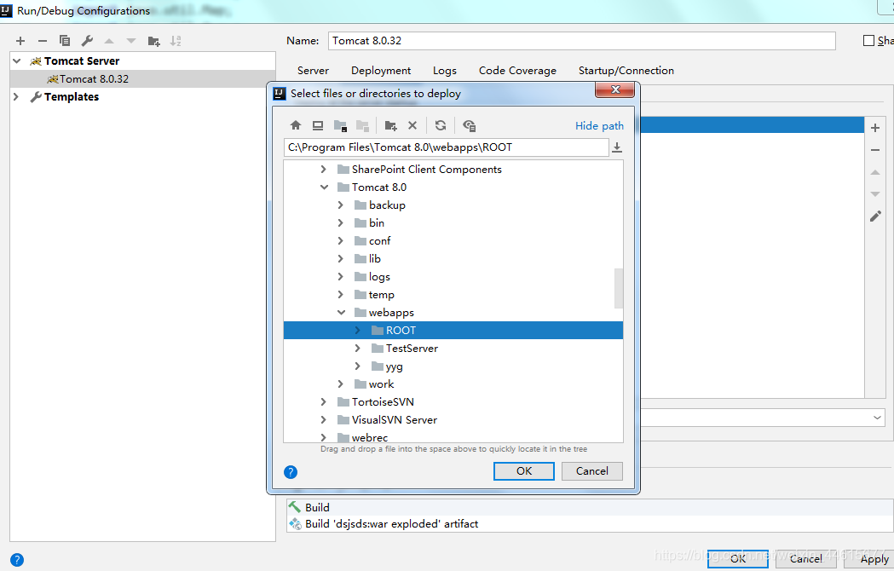The width and height of the screenshot is (894, 571).
Task: Refresh the file chooser tree
Action: tap(440, 125)
